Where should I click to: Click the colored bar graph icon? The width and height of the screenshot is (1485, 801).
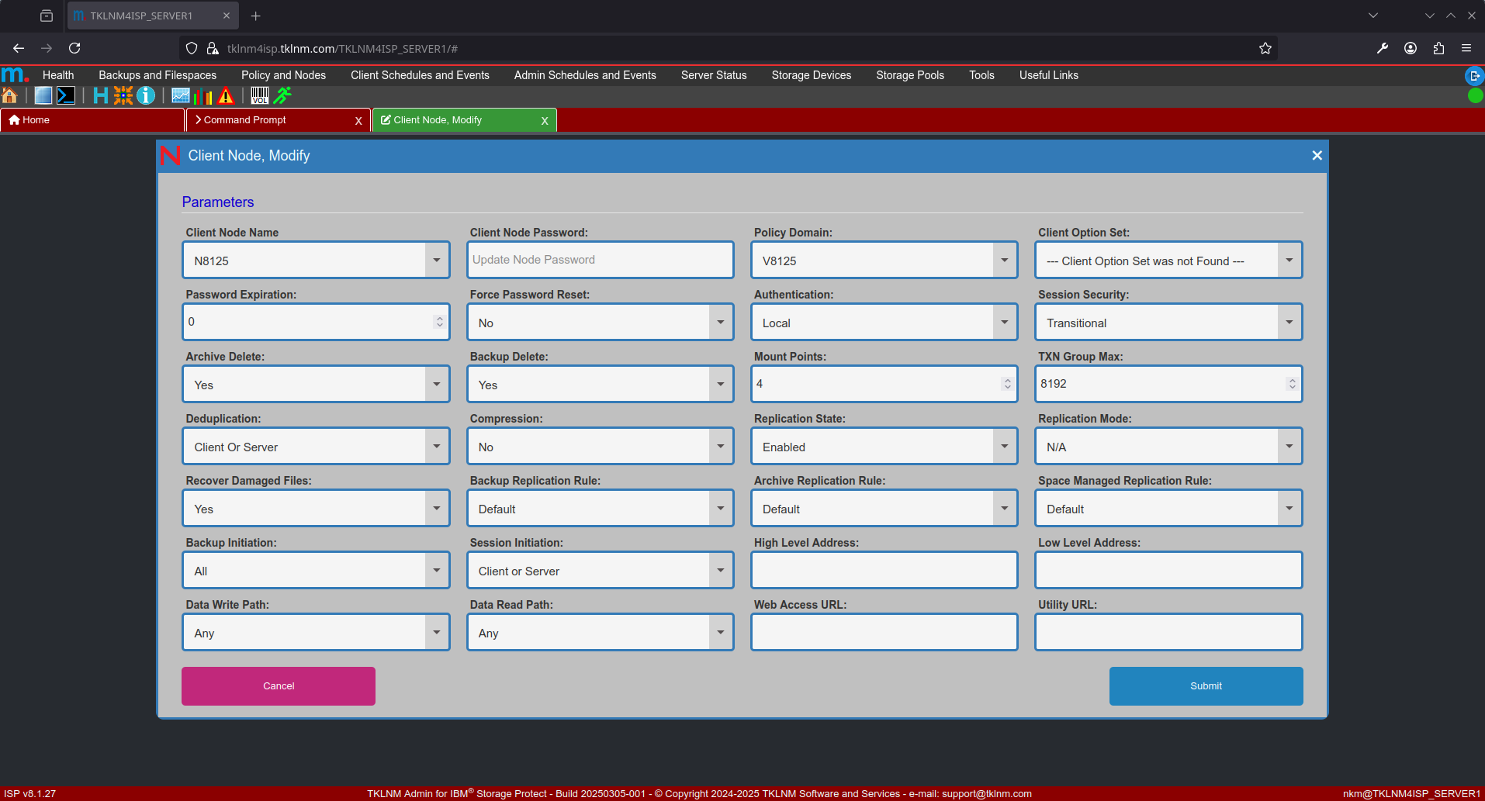pyautogui.click(x=203, y=95)
